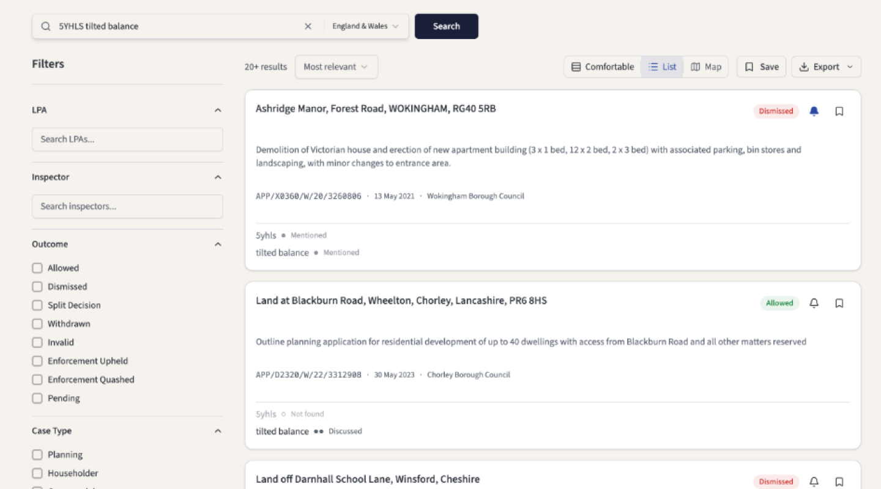Image resolution: width=881 pixels, height=489 pixels.
Task: Open the Ashridge Manor appeal result
Action: click(376, 109)
